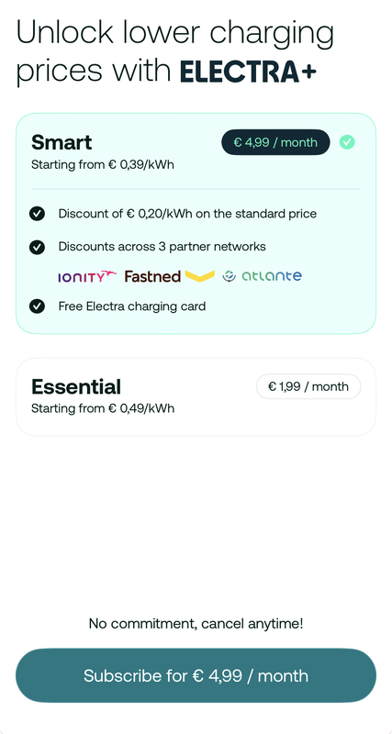The height and width of the screenshot is (734, 392).
Task: Click checkmark icon beside Free Electra charging card
Action: [x=37, y=306]
